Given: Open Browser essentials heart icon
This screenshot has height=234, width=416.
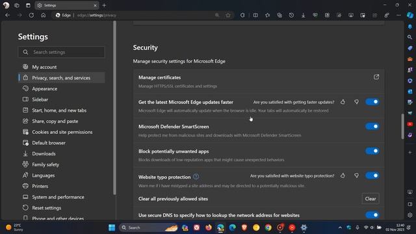Looking at the screenshot, I should (x=315, y=15).
